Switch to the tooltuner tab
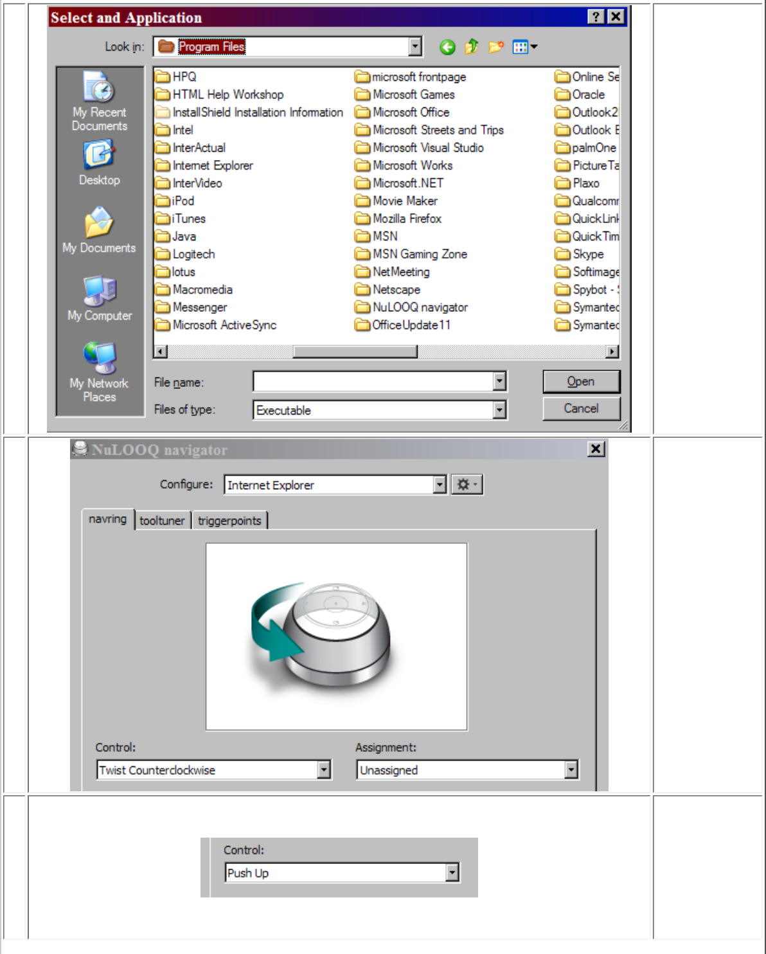The image size is (766, 954). click(x=162, y=521)
